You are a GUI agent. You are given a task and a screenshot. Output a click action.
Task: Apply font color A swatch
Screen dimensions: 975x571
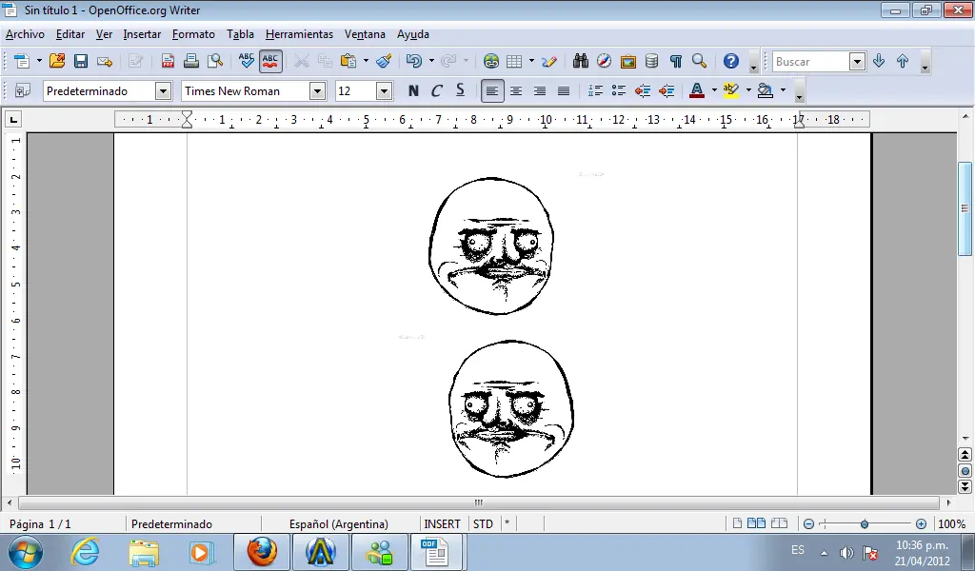[697, 90]
